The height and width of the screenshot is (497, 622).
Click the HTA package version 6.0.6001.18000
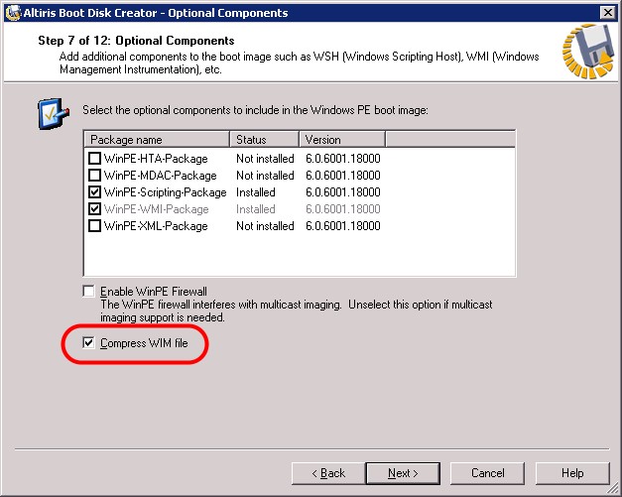[x=342, y=159]
